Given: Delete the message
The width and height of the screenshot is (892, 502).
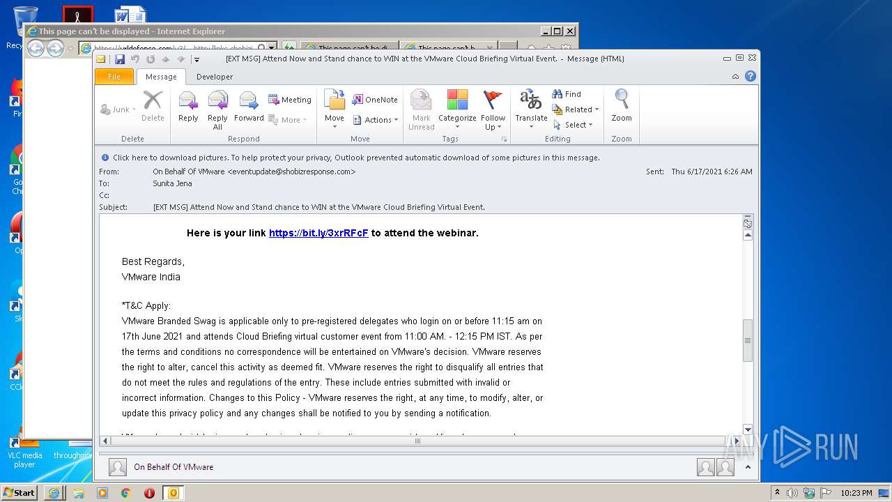Looking at the screenshot, I should pos(153,107).
